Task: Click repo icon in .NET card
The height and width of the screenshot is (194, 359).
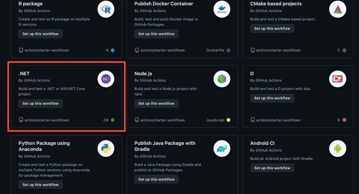Action: (x=21, y=120)
